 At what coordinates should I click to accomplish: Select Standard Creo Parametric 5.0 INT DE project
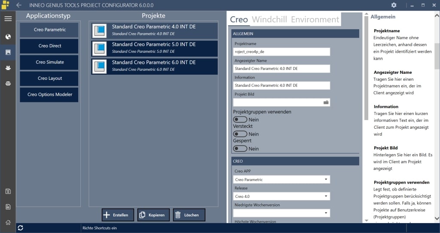[x=154, y=48]
